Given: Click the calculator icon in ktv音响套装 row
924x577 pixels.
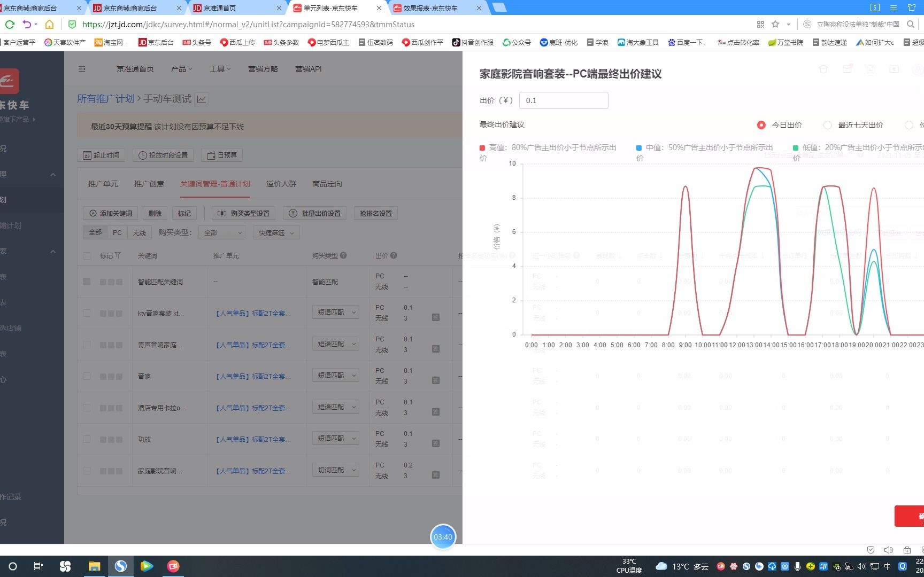Looking at the screenshot, I should (x=436, y=317).
